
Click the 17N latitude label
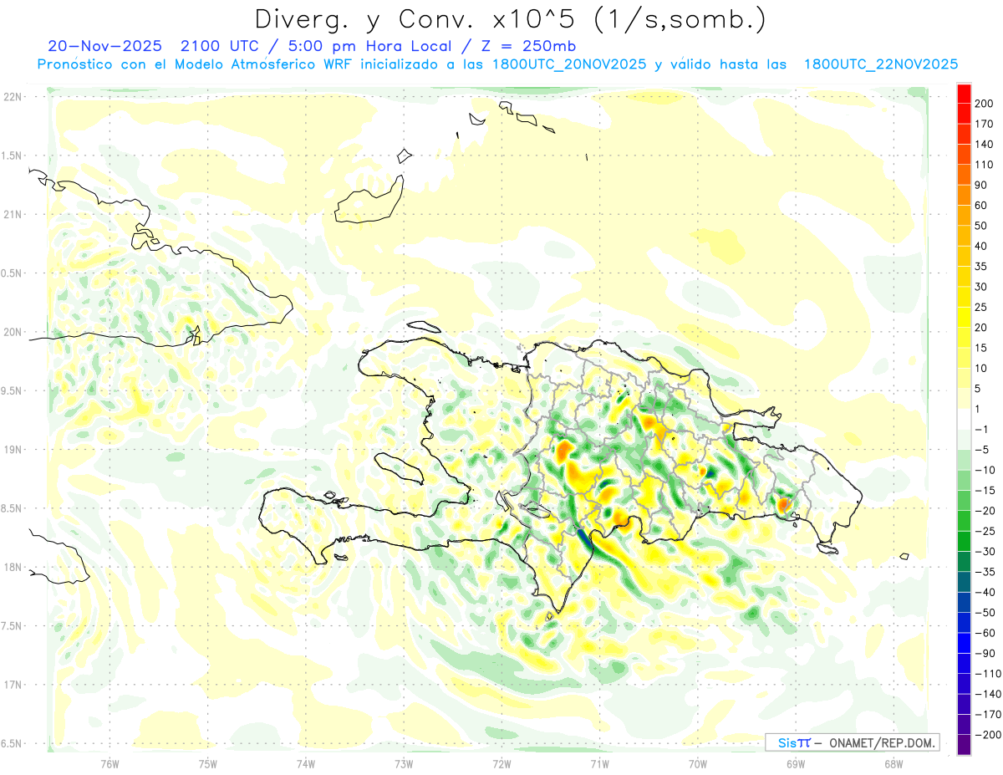12,685
